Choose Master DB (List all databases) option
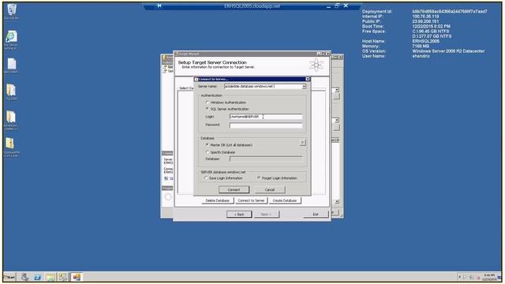 tap(208, 145)
